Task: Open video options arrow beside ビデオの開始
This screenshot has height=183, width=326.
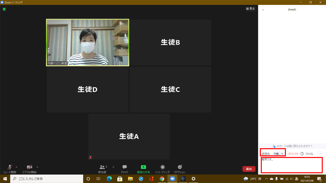Action: [x=37, y=167]
